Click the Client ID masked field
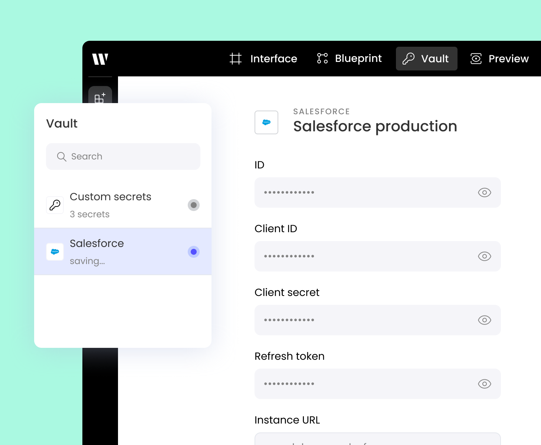 click(378, 256)
